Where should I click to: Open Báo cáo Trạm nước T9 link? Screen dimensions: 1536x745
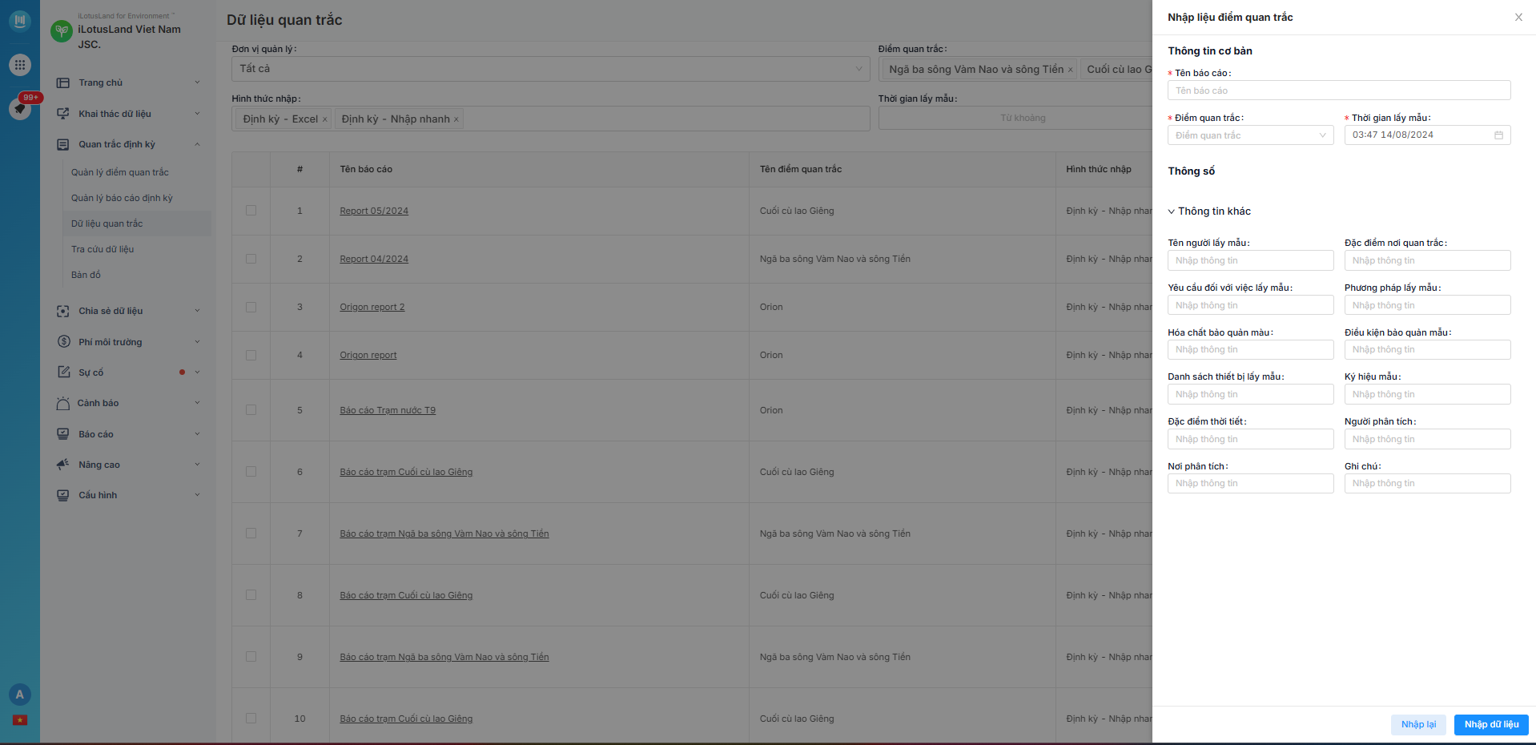coord(388,410)
